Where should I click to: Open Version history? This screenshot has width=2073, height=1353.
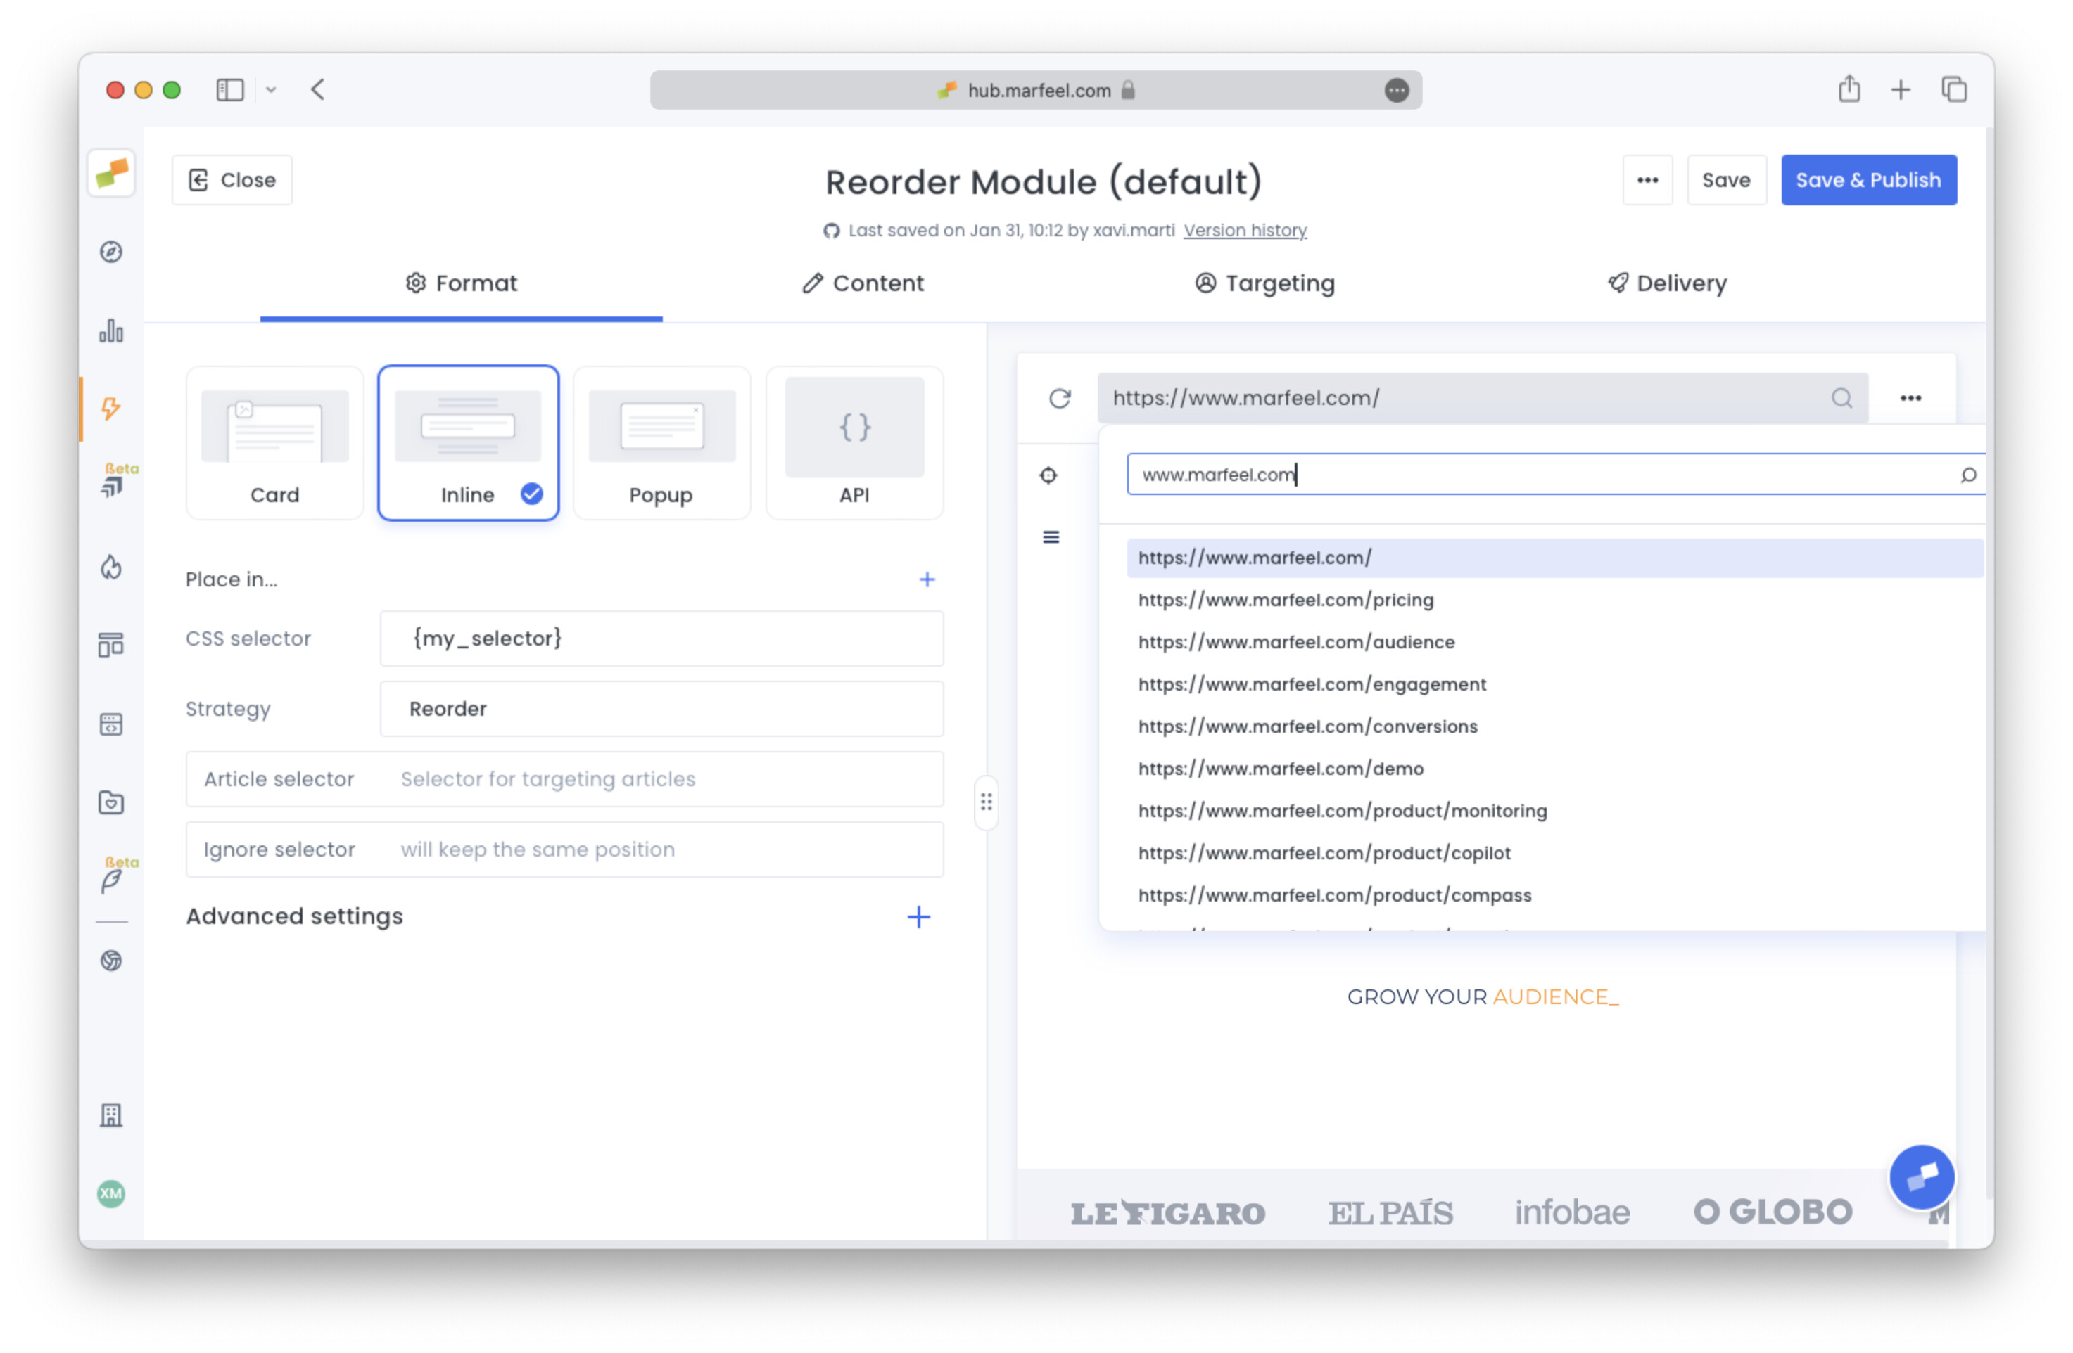1245,230
